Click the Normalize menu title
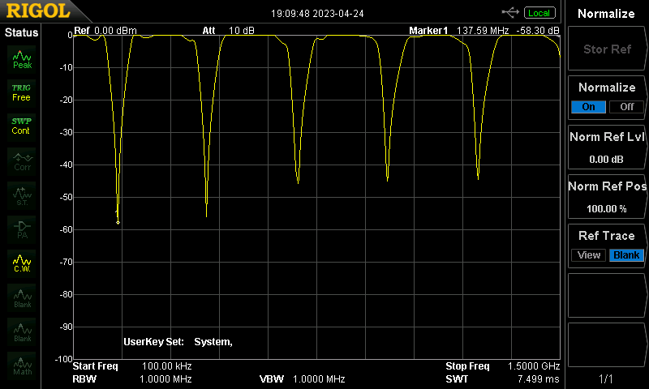 pyautogui.click(x=607, y=14)
